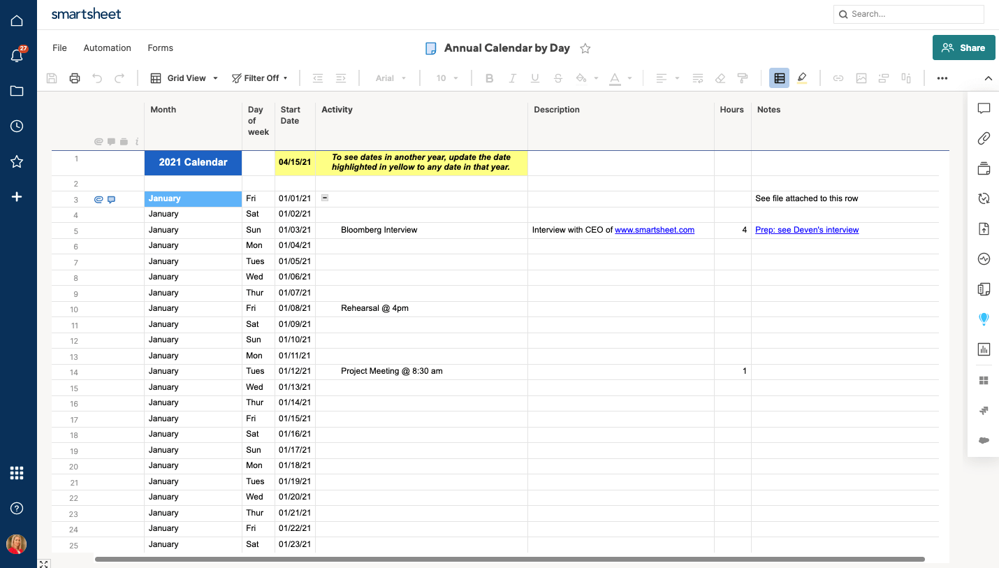Open the app launcher grid
Viewport: 999px width, 568px height.
tap(17, 473)
